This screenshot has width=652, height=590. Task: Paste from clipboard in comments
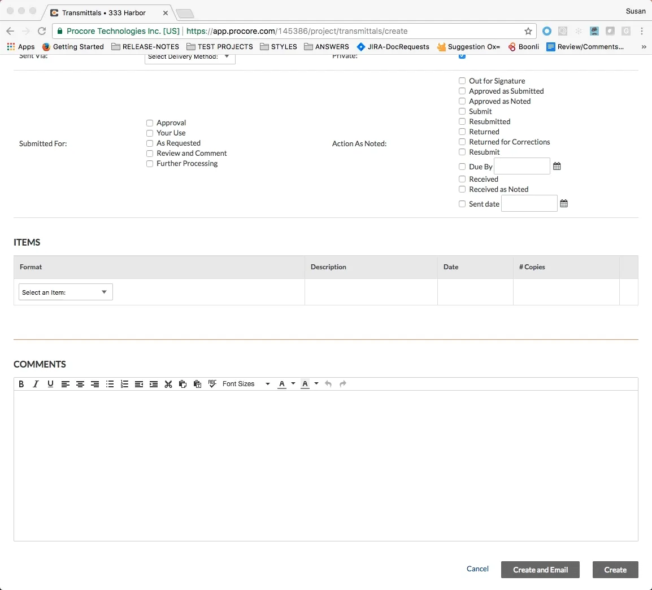point(198,384)
